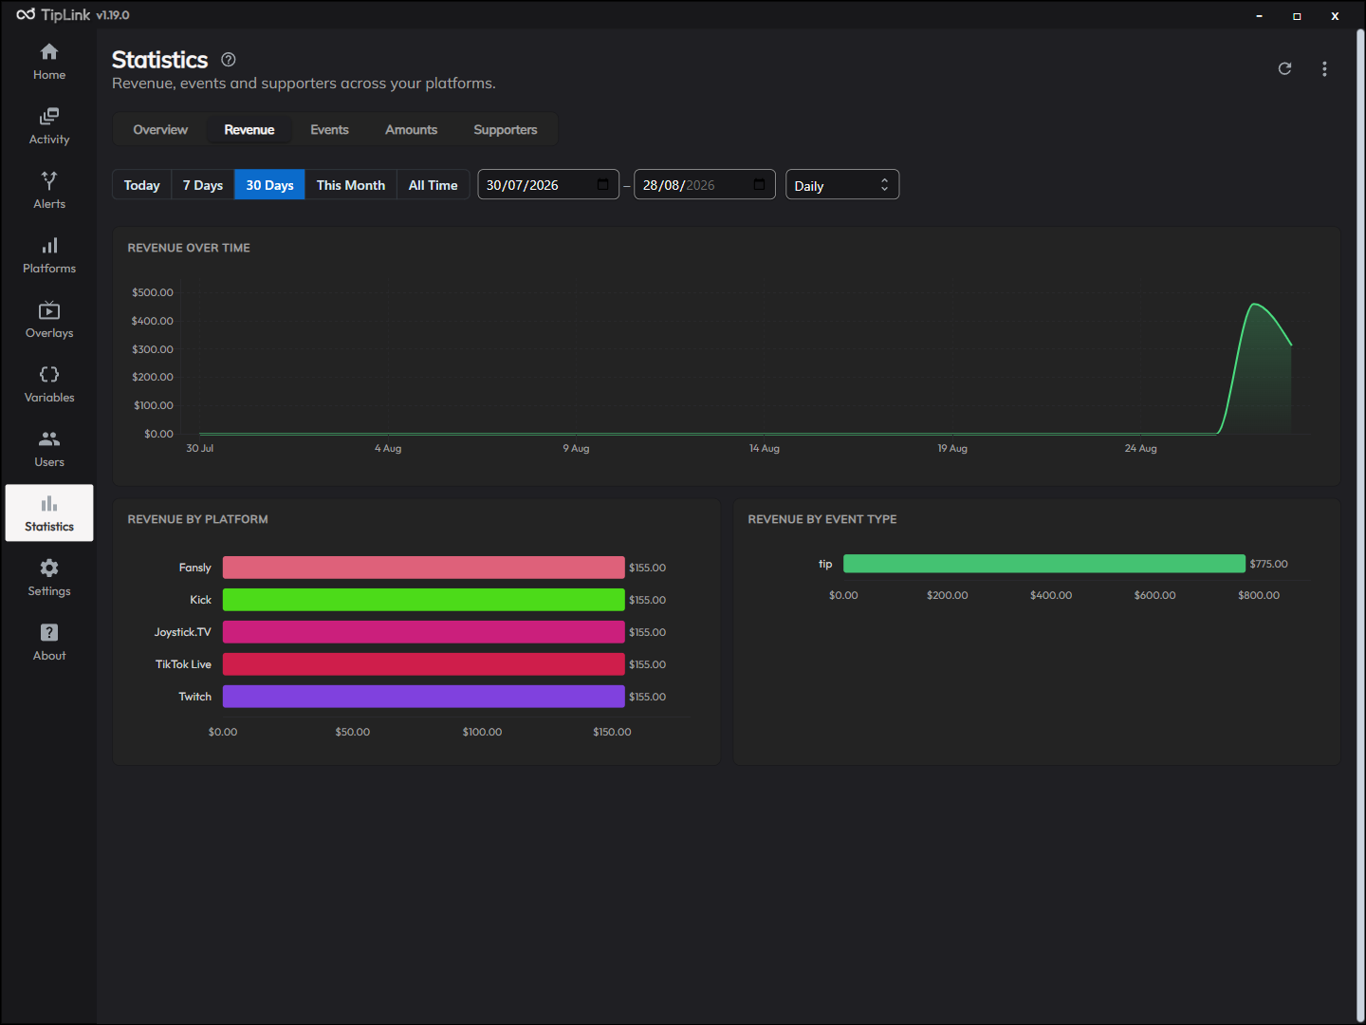The height and width of the screenshot is (1025, 1366).
Task: Click the Joystick.TV platform label
Action: click(x=182, y=632)
